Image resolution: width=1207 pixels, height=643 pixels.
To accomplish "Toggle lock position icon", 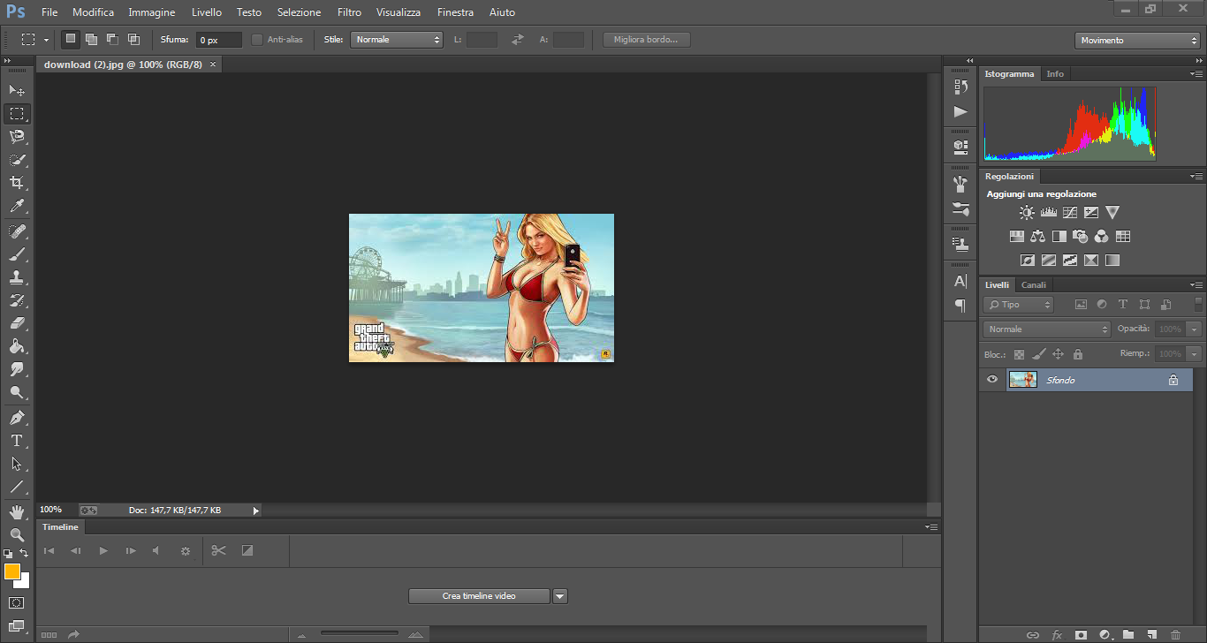I will coord(1059,354).
